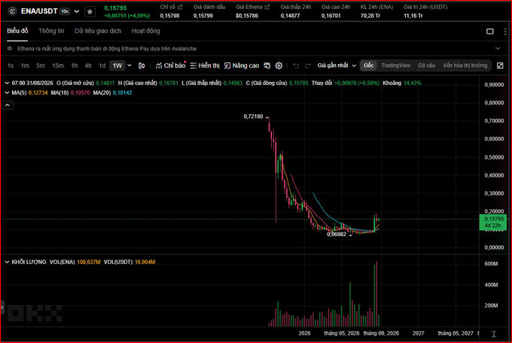Open chart settings gear icon
The width and height of the screenshot is (512, 343).
[279, 65]
